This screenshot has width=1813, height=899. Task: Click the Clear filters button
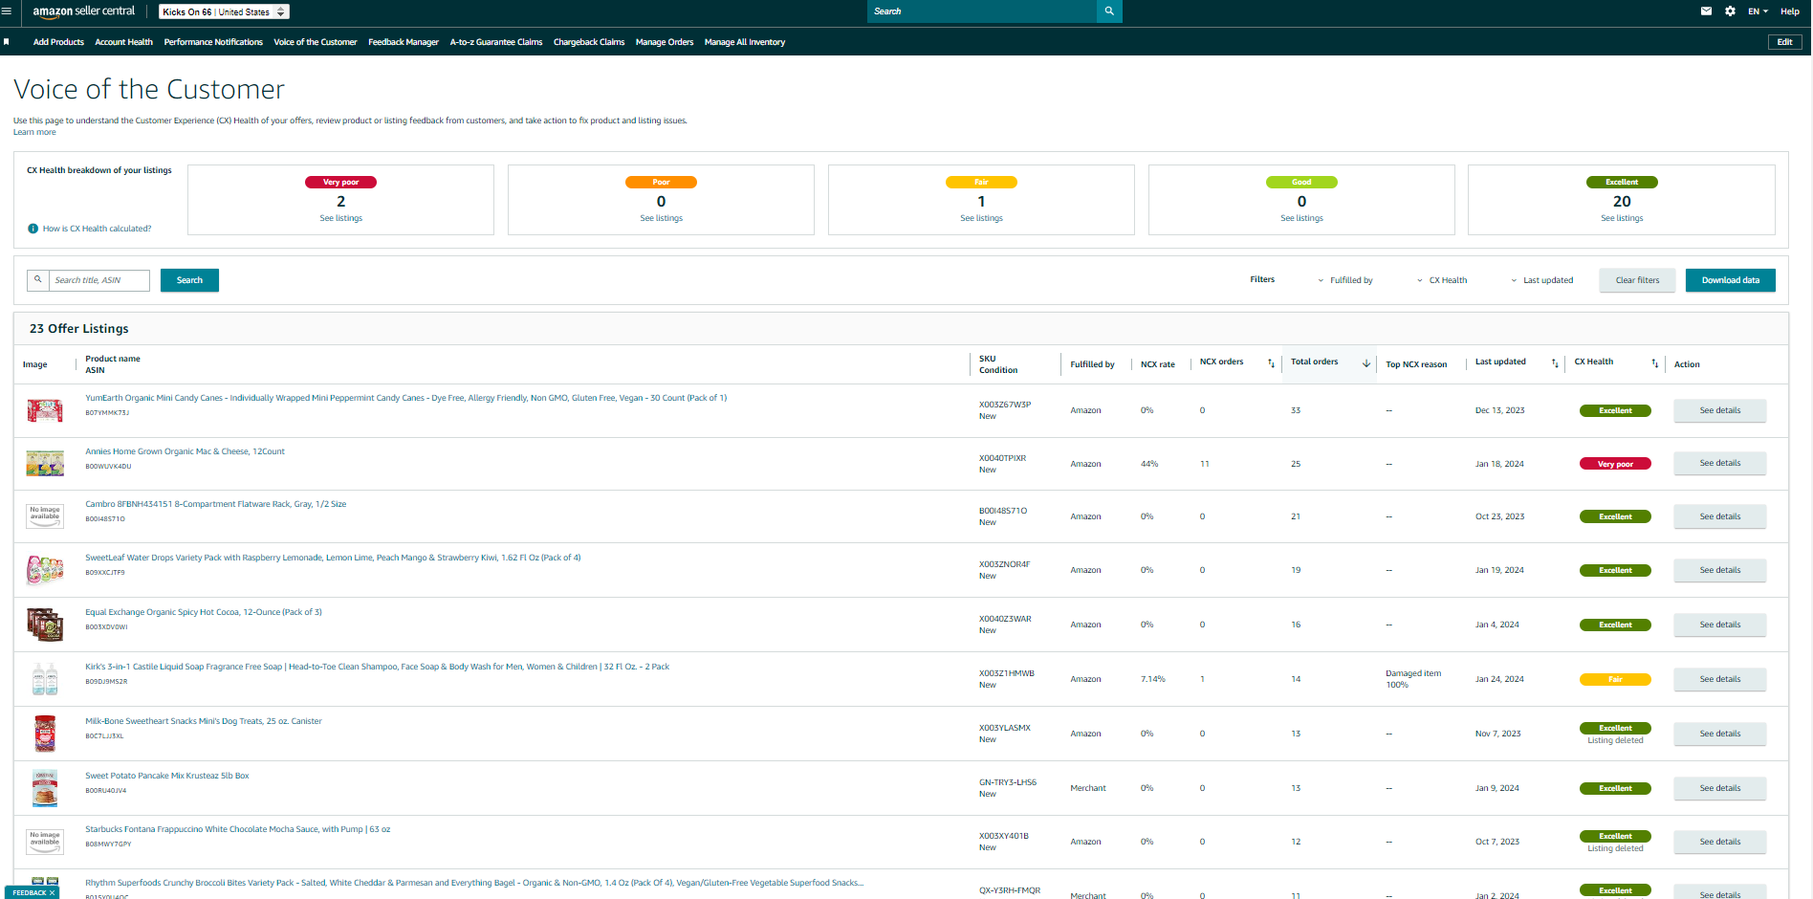[1637, 280]
